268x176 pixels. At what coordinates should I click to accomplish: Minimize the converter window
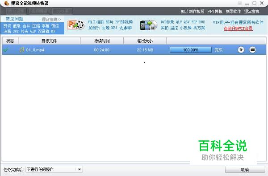tap(247, 4)
